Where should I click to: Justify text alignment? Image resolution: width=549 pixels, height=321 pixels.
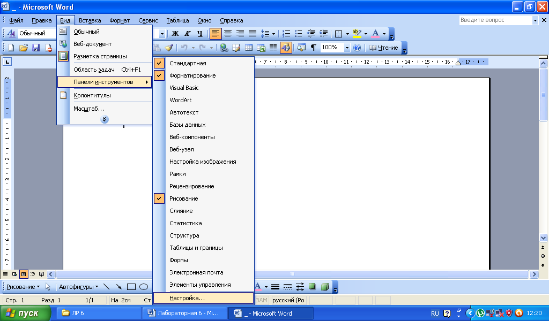click(x=253, y=34)
